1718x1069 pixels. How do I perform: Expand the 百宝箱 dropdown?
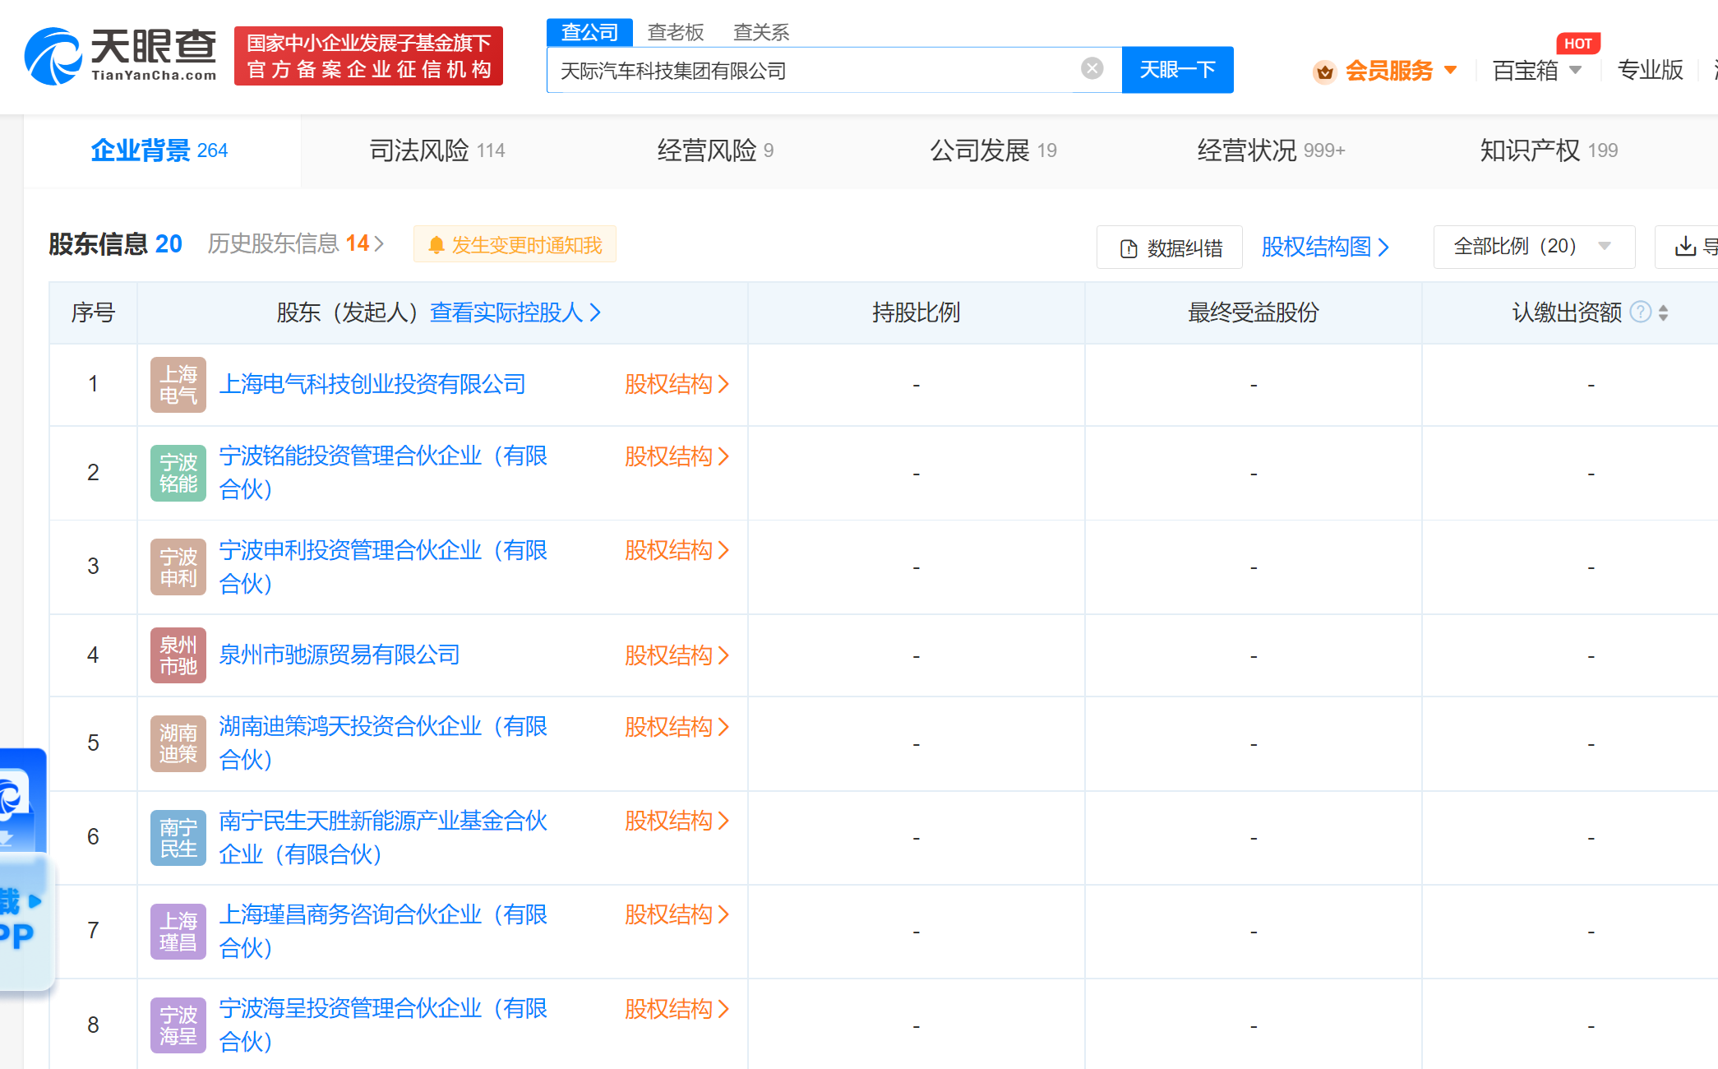tap(1575, 70)
